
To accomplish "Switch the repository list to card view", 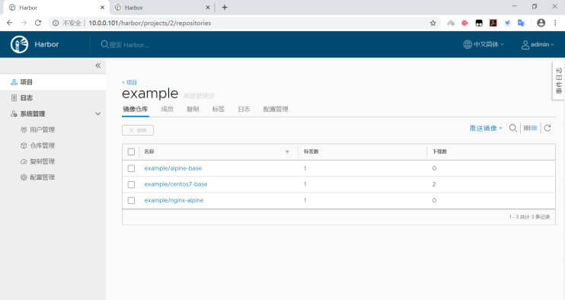I will point(527,128).
